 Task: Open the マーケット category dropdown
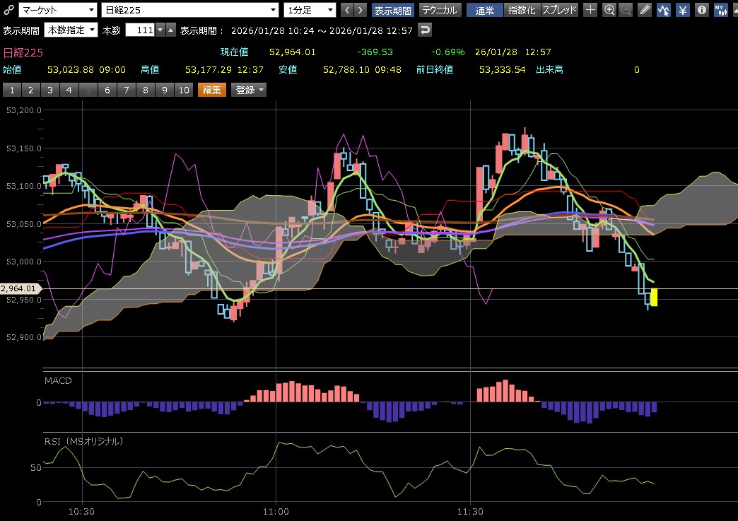coord(58,10)
